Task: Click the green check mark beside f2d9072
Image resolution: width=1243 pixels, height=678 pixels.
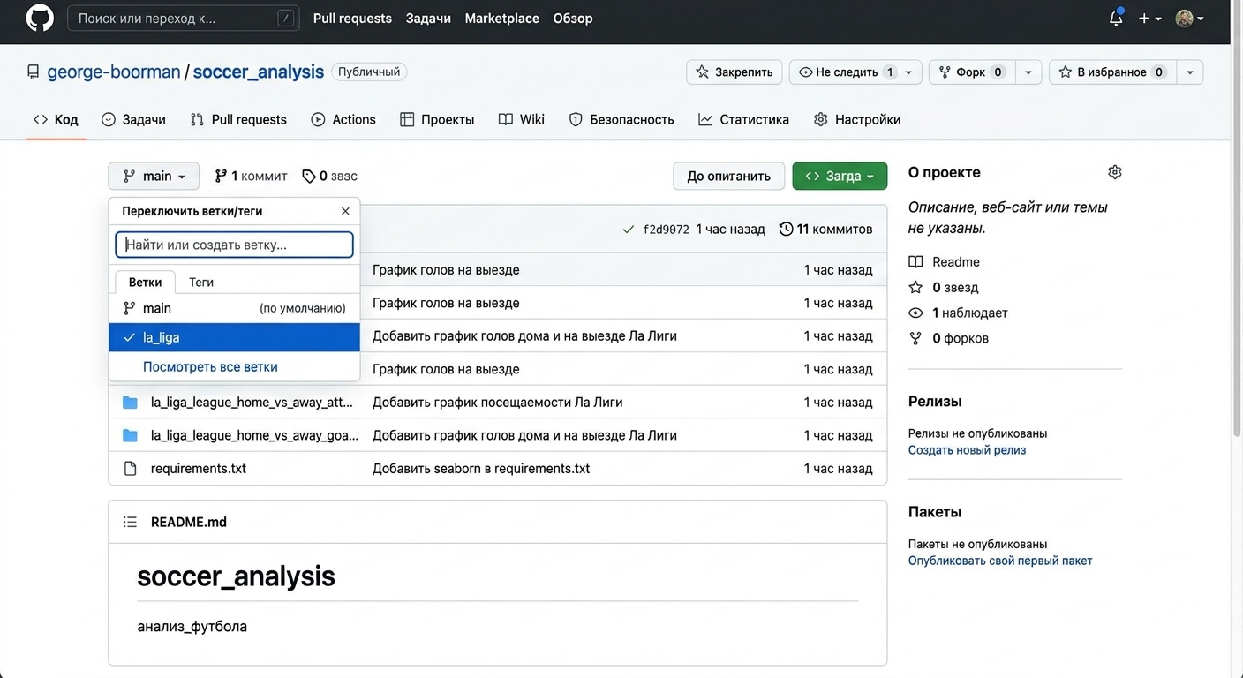Action: [628, 230]
